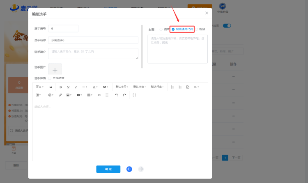Click the insert link icon
The image size is (308, 183).
pos(60,95)
